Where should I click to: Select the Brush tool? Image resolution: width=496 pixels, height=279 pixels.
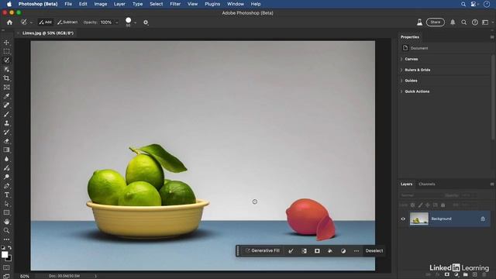click(6, 114)
